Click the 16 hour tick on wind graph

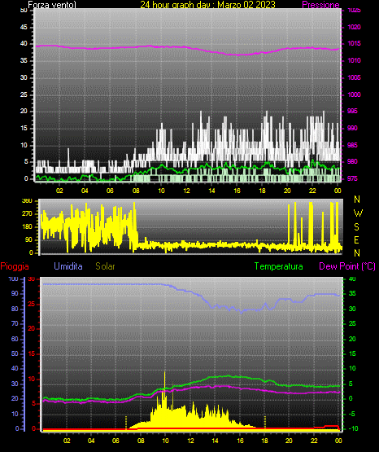pyautogui.click(x=237, y=191)
